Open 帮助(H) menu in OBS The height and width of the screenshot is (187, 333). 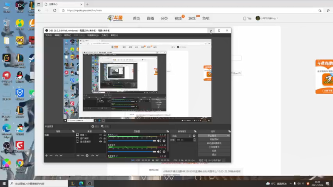point(114,35)
